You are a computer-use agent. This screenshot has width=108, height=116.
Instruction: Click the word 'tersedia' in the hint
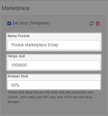click(x=13, y=102)
